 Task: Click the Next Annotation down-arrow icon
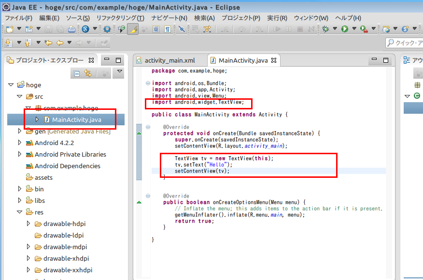9,42
